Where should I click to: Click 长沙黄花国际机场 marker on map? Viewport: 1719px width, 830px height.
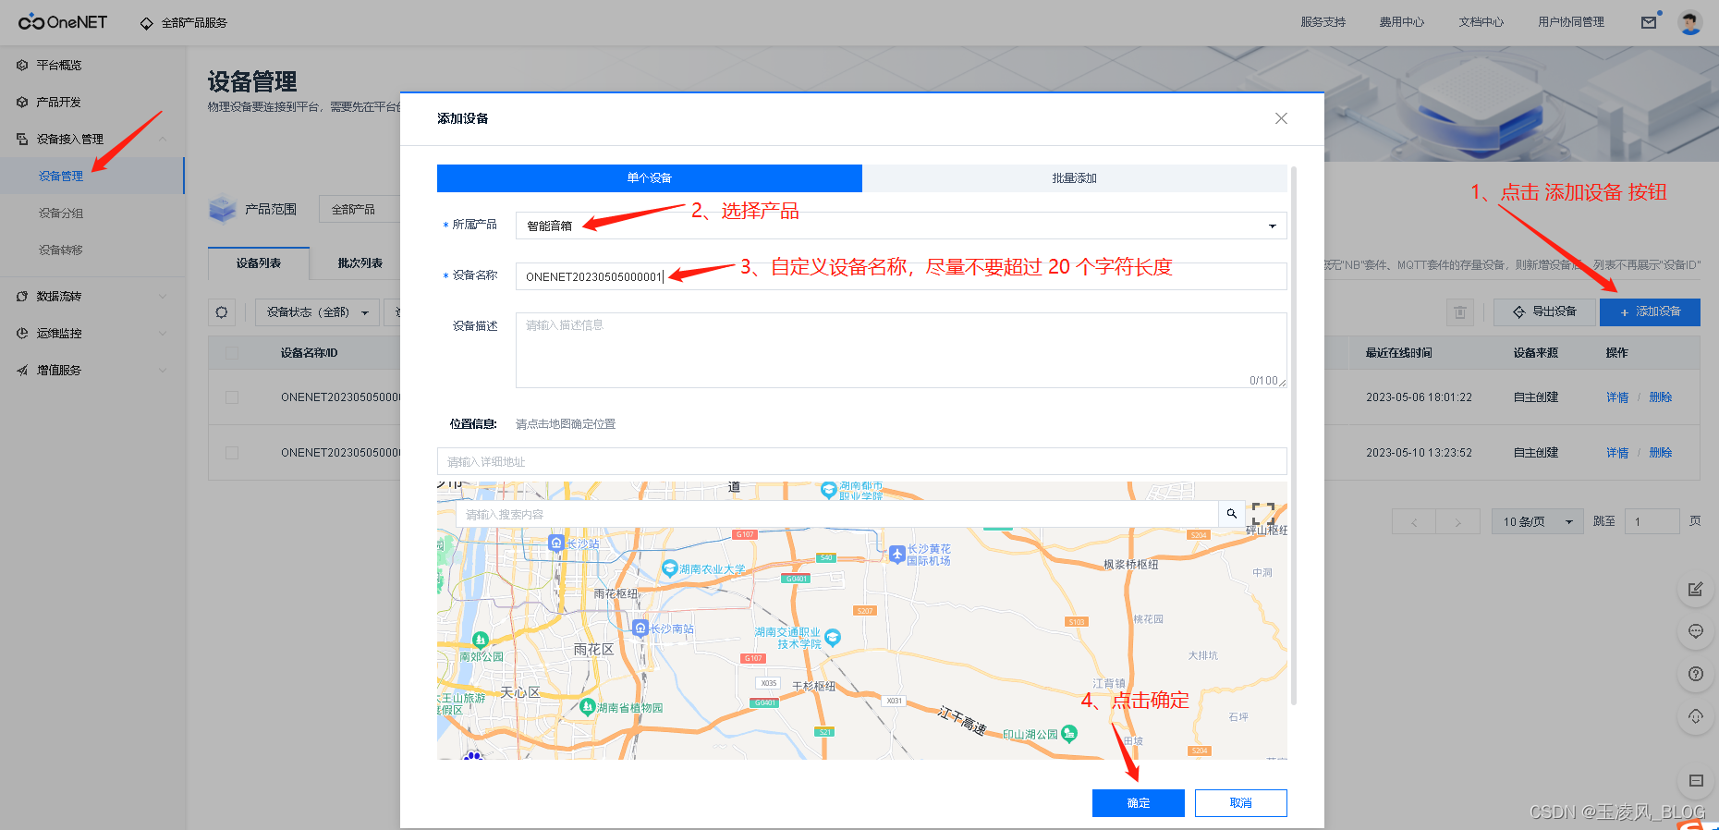(x=896, y=554)
